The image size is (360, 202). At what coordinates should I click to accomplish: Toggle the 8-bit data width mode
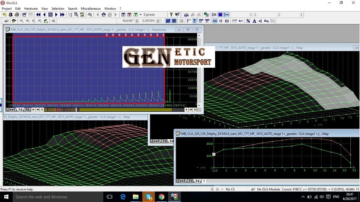(188, 21)
